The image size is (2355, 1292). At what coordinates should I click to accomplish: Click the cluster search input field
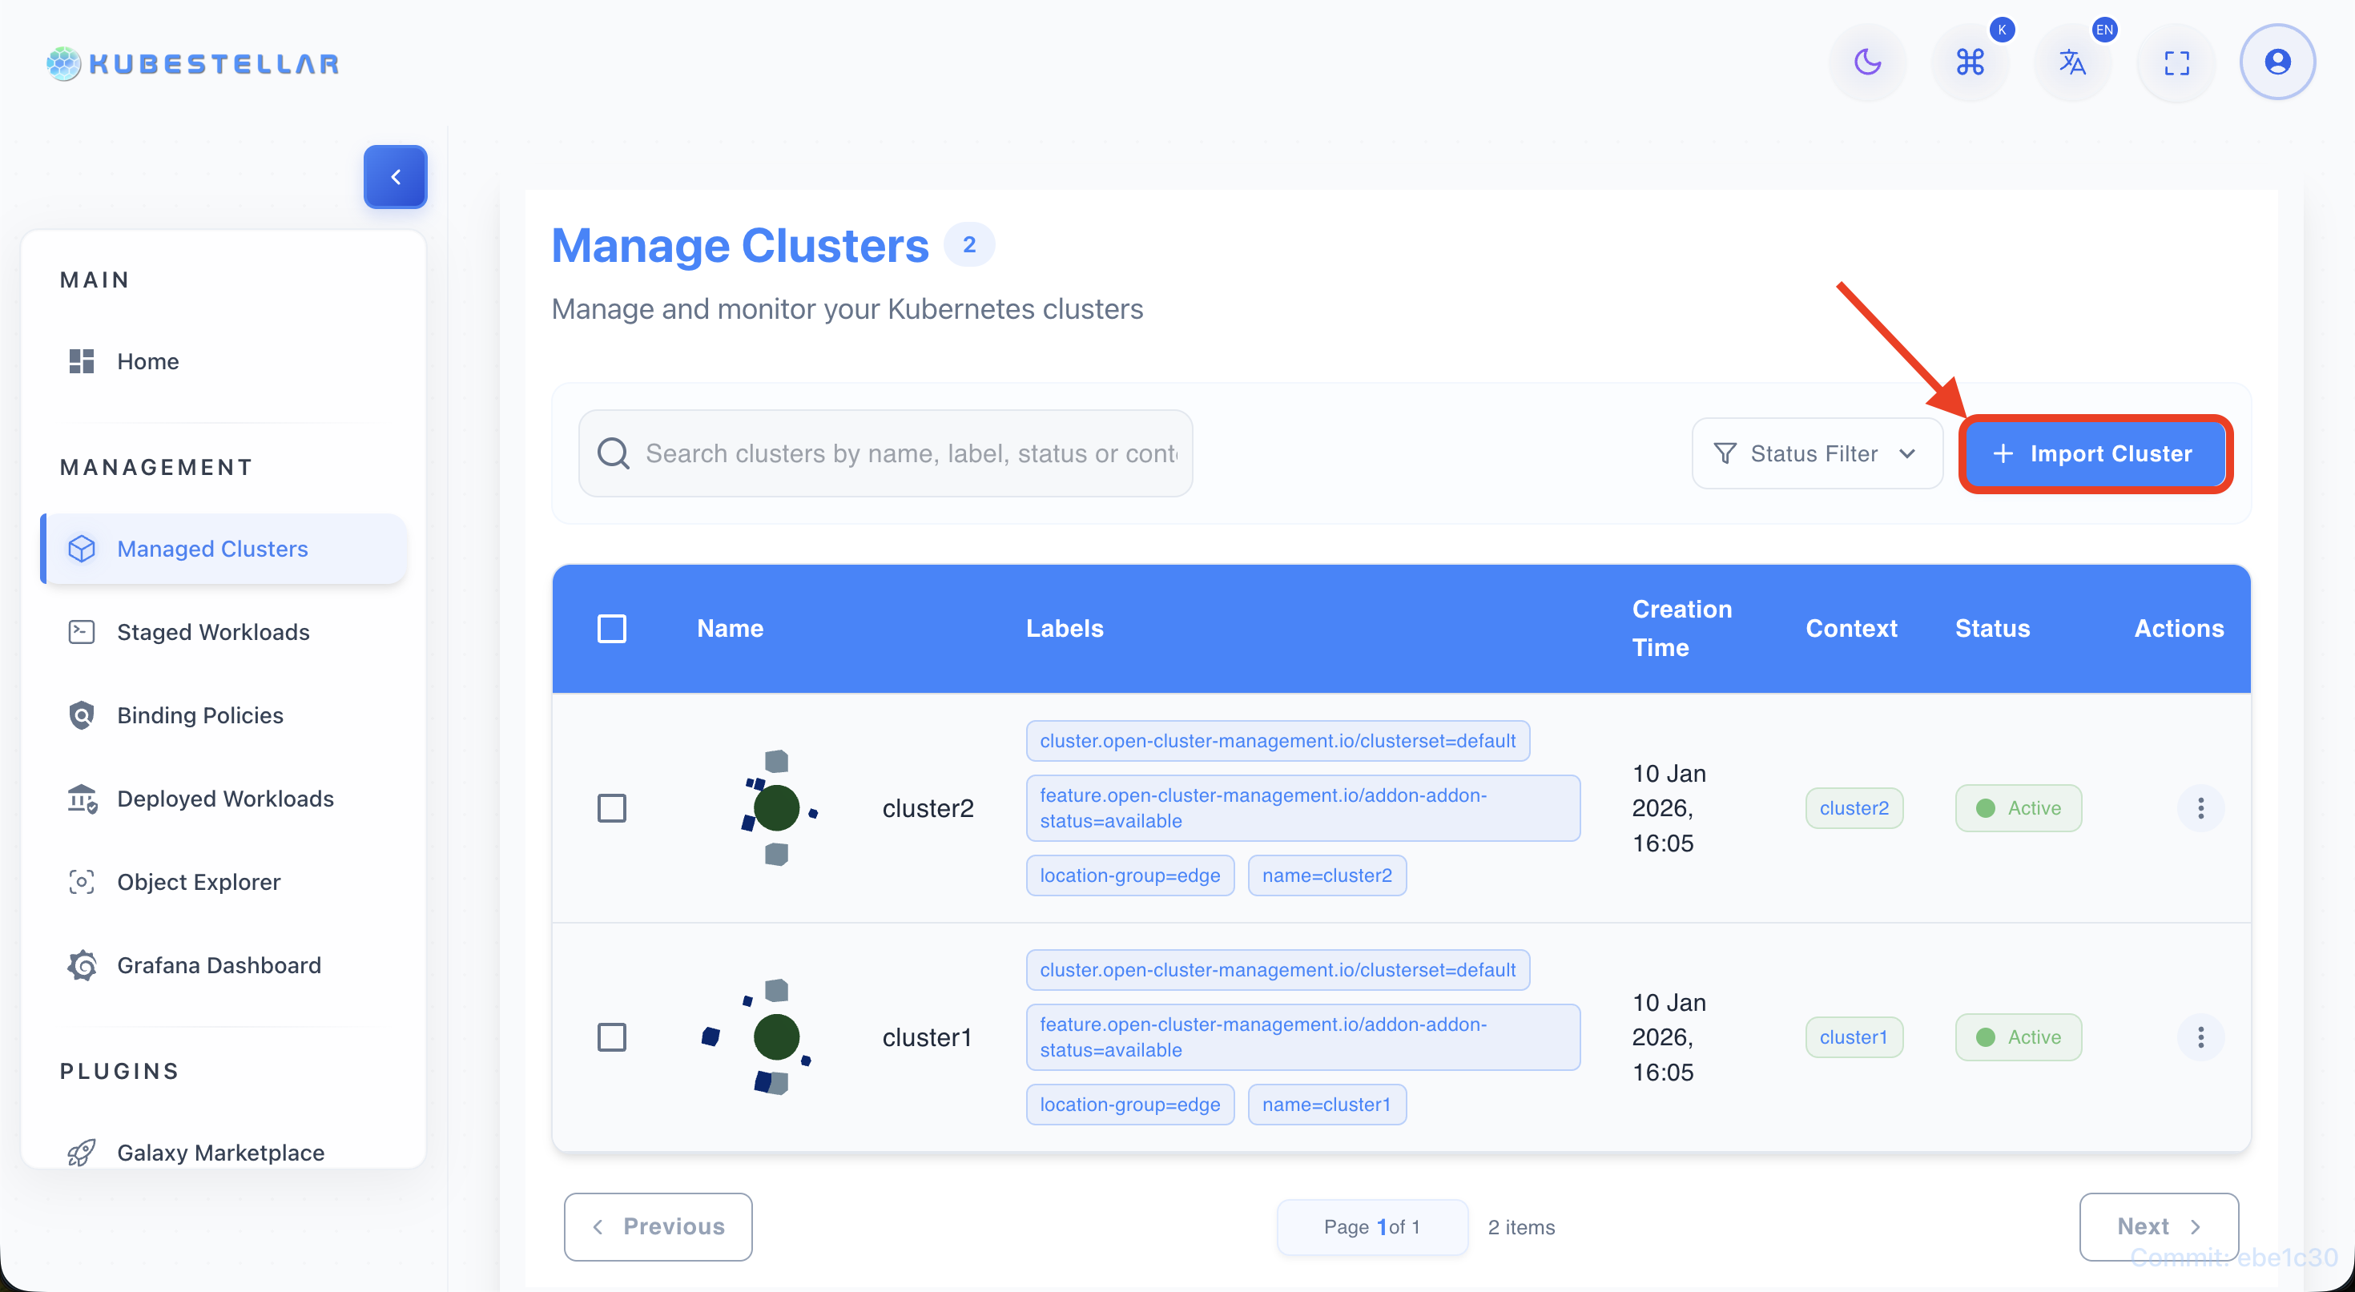point(885,453)
